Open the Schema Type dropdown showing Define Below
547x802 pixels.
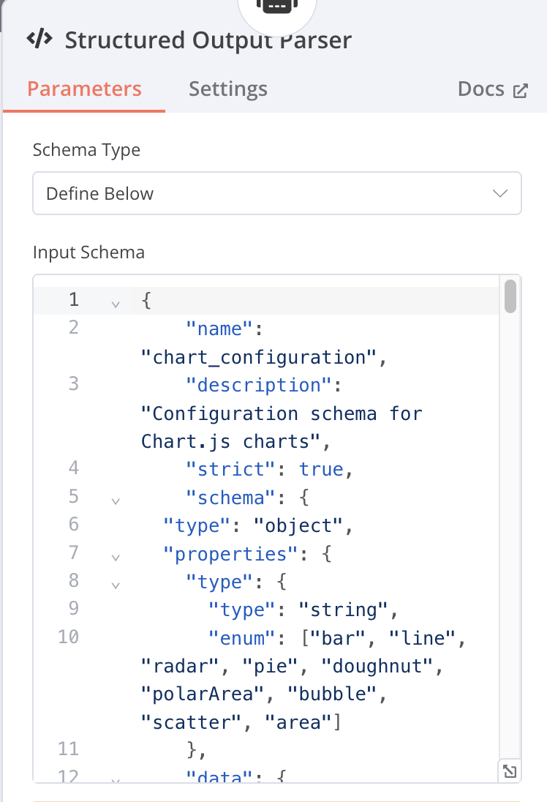pyautogui.click(x=276, y=194)
